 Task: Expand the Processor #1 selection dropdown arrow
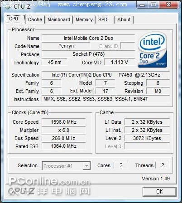[86, 166]
